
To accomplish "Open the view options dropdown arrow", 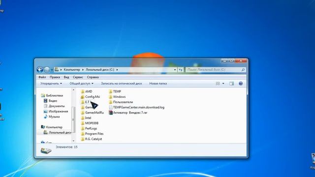I will [223, 84].
